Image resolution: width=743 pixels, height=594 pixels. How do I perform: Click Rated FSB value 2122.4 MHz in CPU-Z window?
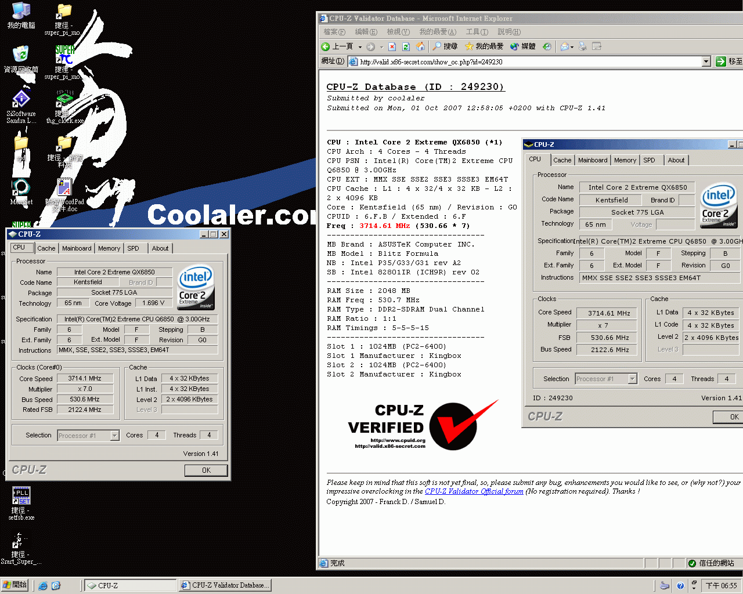click(x=85, y=410)
